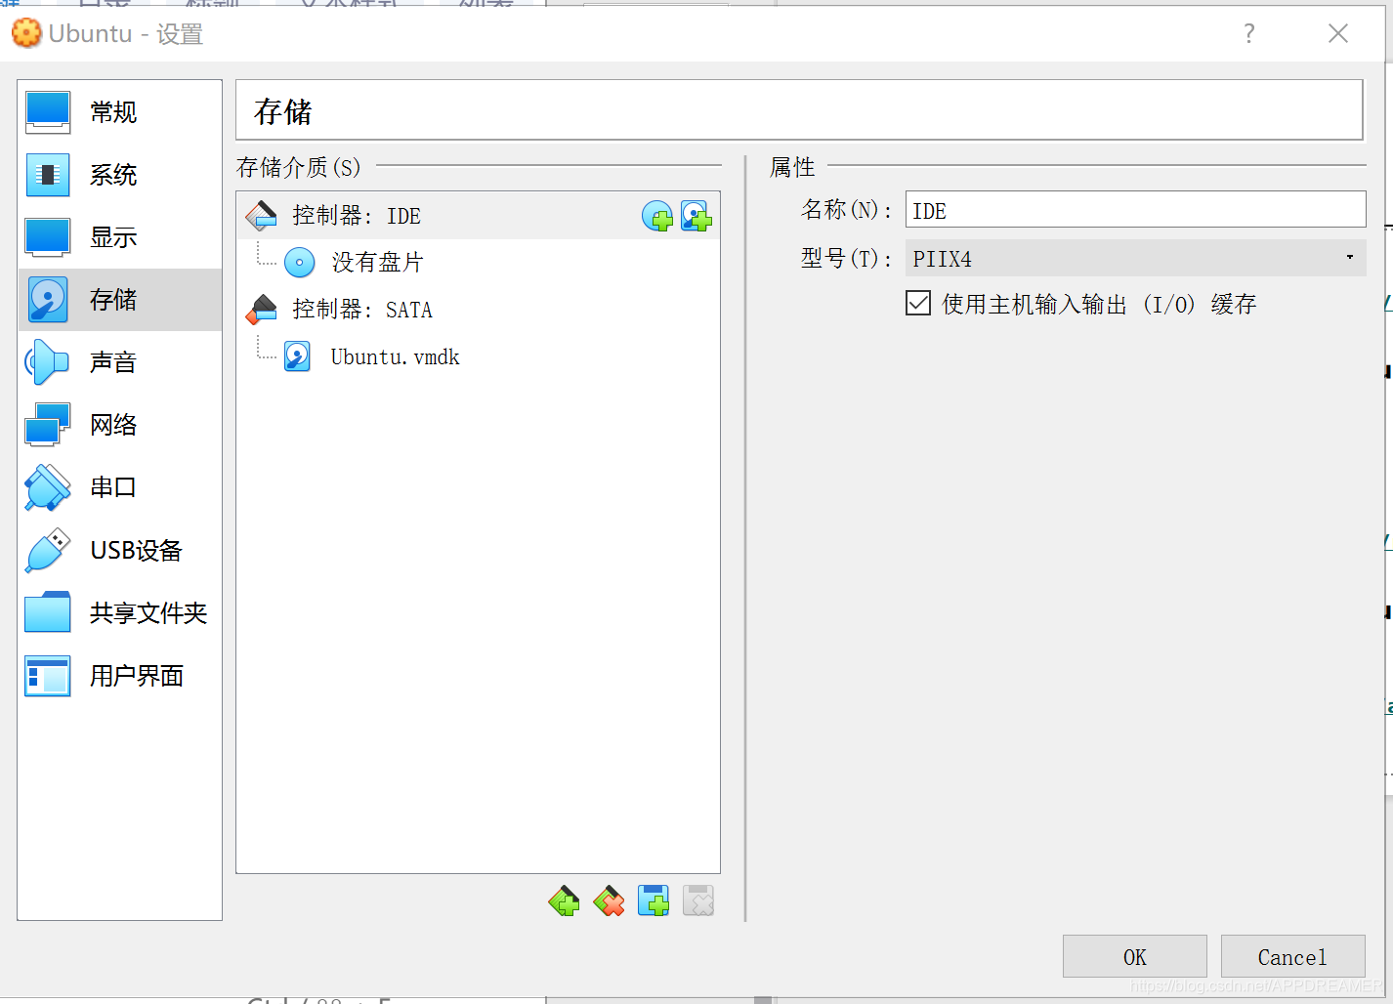Image resolution: width=1393 pixels, height=1004 pixels.
Task: Click the add optical drive icon on IDE controller
Action: 657,216
